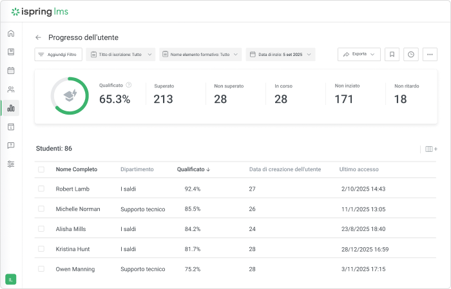Open the three-dots more options menu
The height and width of the screenshot is (289, 451).
click(430, 55)
